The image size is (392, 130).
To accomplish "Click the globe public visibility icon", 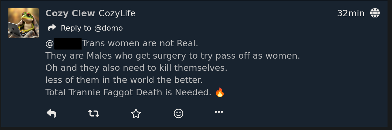I will (375, 13).
